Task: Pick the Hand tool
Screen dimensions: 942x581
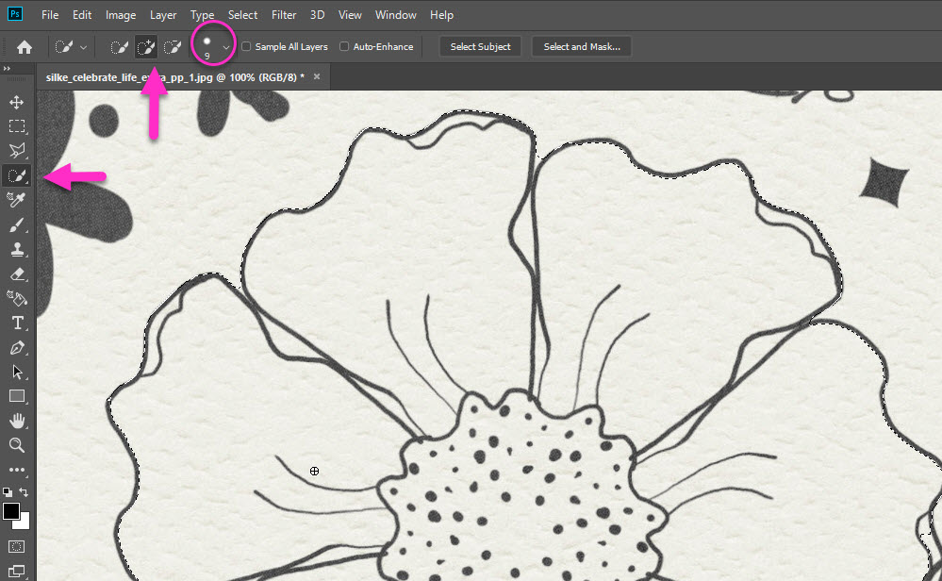Action: tap(17, 421)
